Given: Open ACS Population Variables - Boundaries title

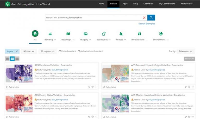Looking at the screenshot, I should pyautogui.click(x=53, y=65).
